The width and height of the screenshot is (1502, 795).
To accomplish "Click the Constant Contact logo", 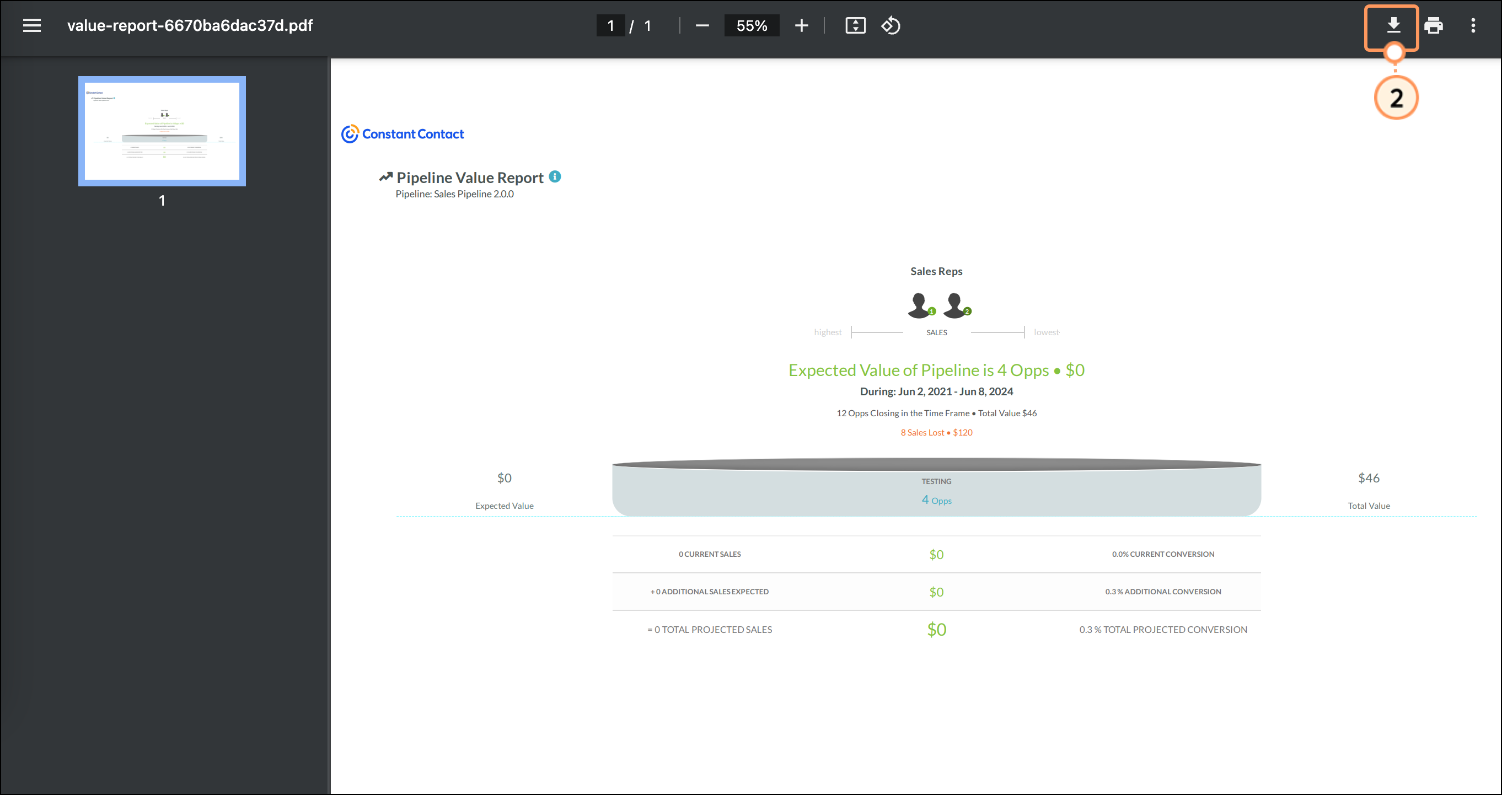I will 403,134.
